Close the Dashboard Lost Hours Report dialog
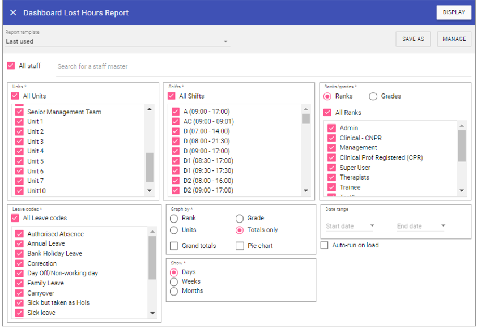 point(13,12)
